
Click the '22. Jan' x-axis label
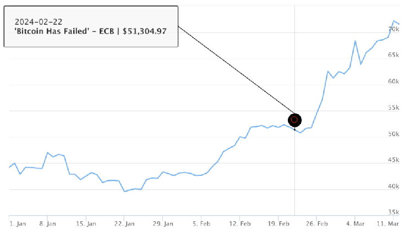tap(125, 224)
